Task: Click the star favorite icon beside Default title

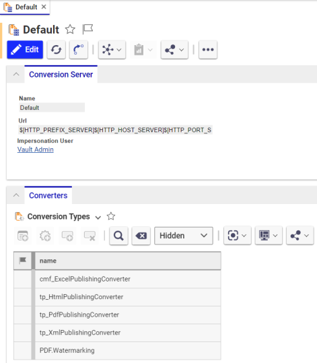Action: [x=70, y=30]
